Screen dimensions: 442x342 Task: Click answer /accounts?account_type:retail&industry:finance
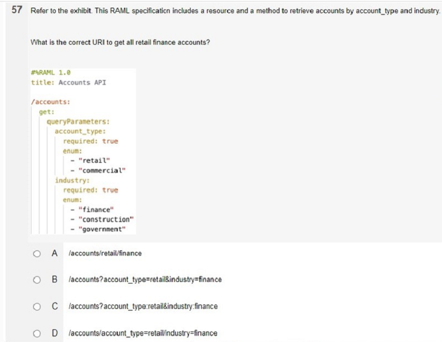pyautogui.click(x=143, y=306)
